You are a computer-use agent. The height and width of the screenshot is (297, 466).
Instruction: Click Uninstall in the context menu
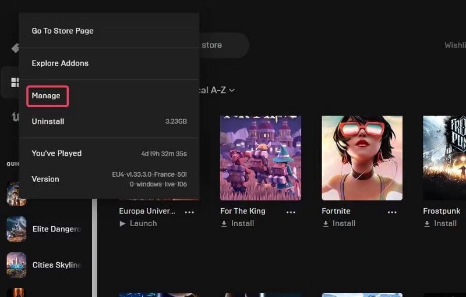[109, 121]
